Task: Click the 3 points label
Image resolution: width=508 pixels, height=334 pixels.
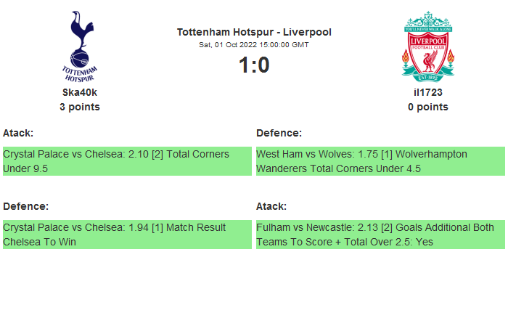Action: tap(80, 107)
